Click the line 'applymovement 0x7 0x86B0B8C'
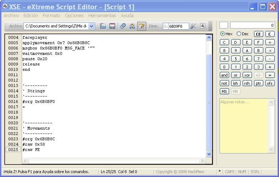The image size is (279, 177). [56, 43]
